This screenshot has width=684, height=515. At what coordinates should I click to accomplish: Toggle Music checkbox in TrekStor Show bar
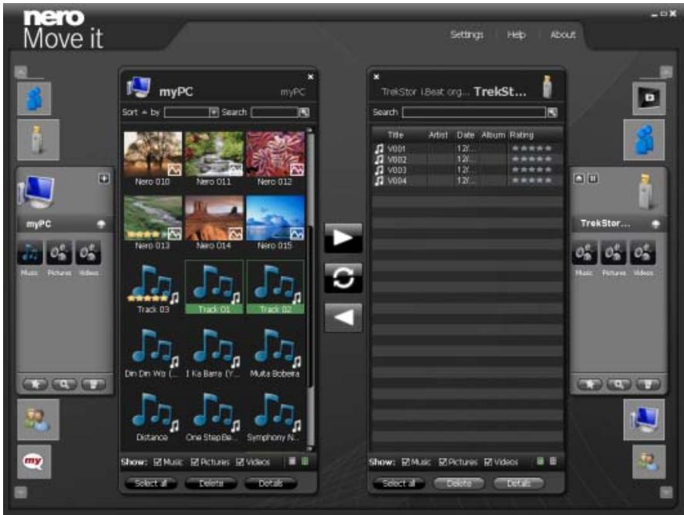click(406, 462)
